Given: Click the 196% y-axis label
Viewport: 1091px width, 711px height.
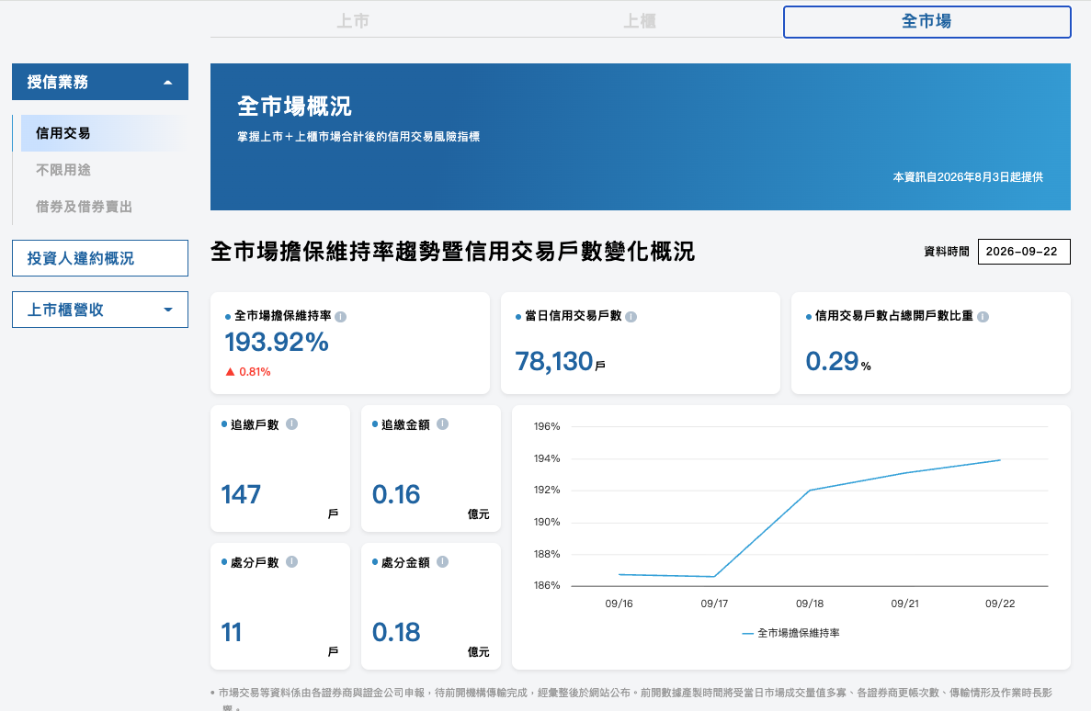Looking at the screenshot, I should [547, 426].
